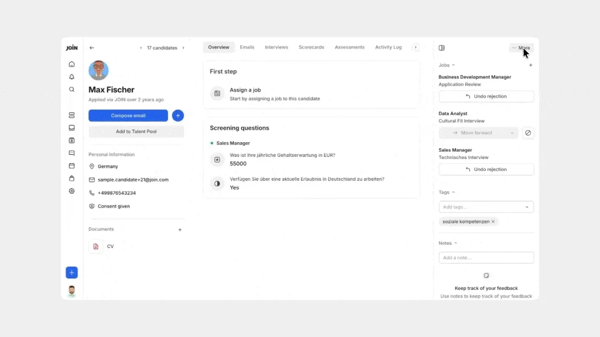600x337 pixels.
Task: Click the JOIN logo
Action: click(72, 48)
